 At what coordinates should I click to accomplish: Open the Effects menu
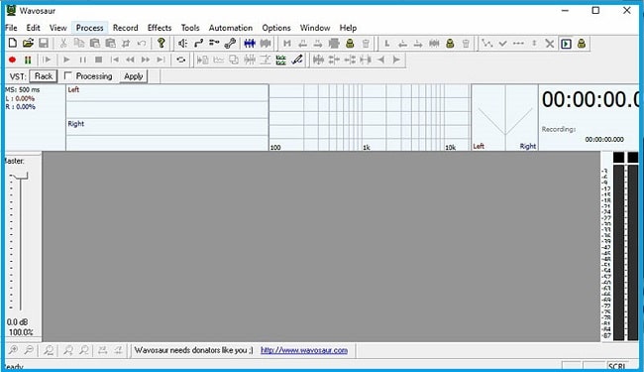click(x=160, y=28)
